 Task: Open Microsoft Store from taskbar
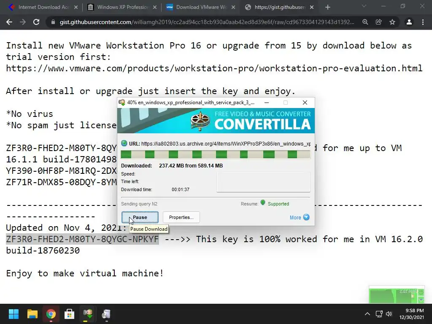(69, 314)
